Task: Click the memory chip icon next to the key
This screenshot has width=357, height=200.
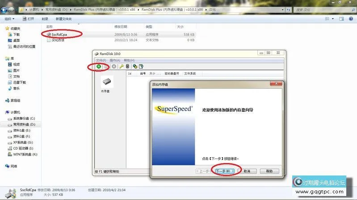Action: point(127,66)
